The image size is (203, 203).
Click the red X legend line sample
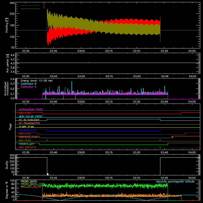pos(30,5)
